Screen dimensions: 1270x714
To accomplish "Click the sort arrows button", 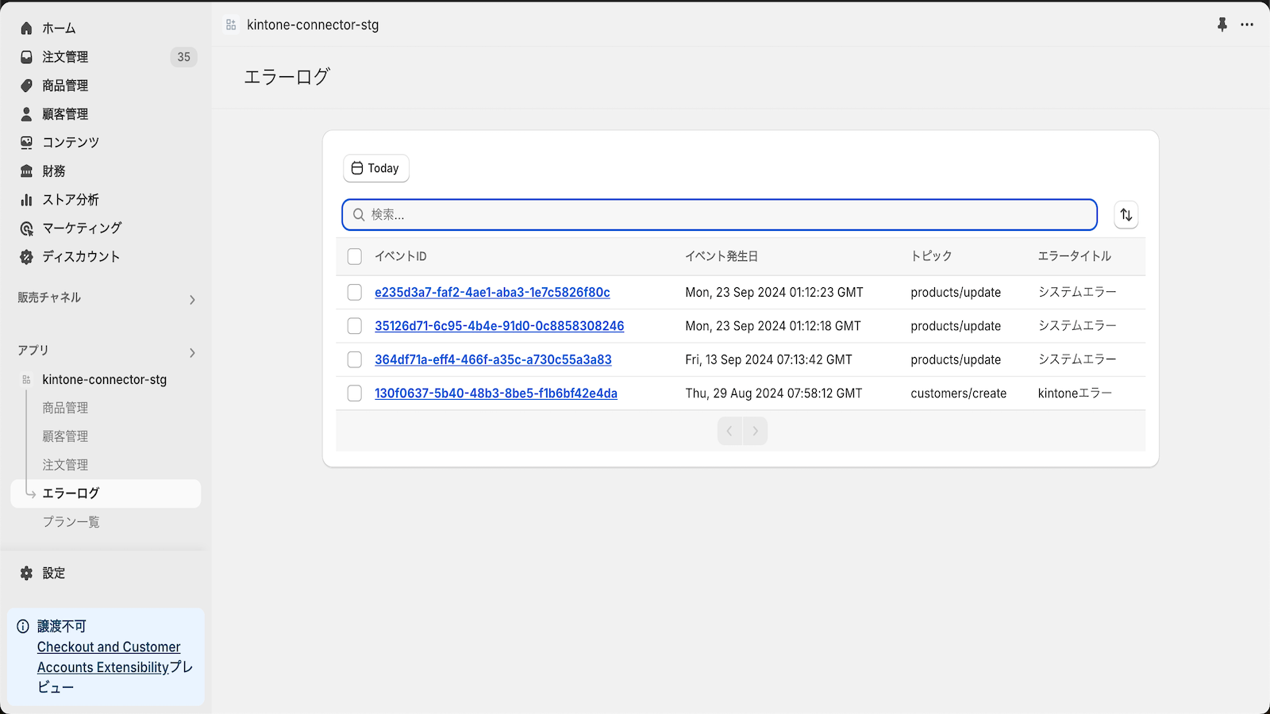I will [1126, 215].
